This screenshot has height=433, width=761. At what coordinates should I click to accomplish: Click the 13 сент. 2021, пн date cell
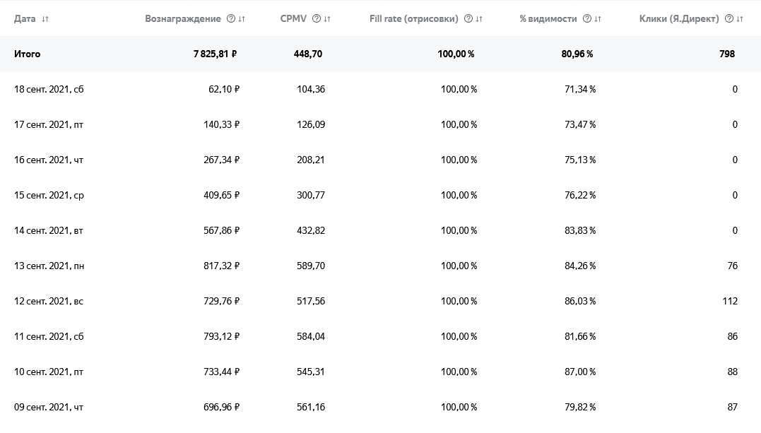[49, 266]
